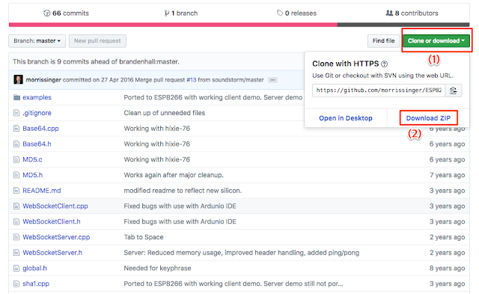Open the Base64.h file
Viewport: 479px width, 294px height.
[x=37, y=144]
